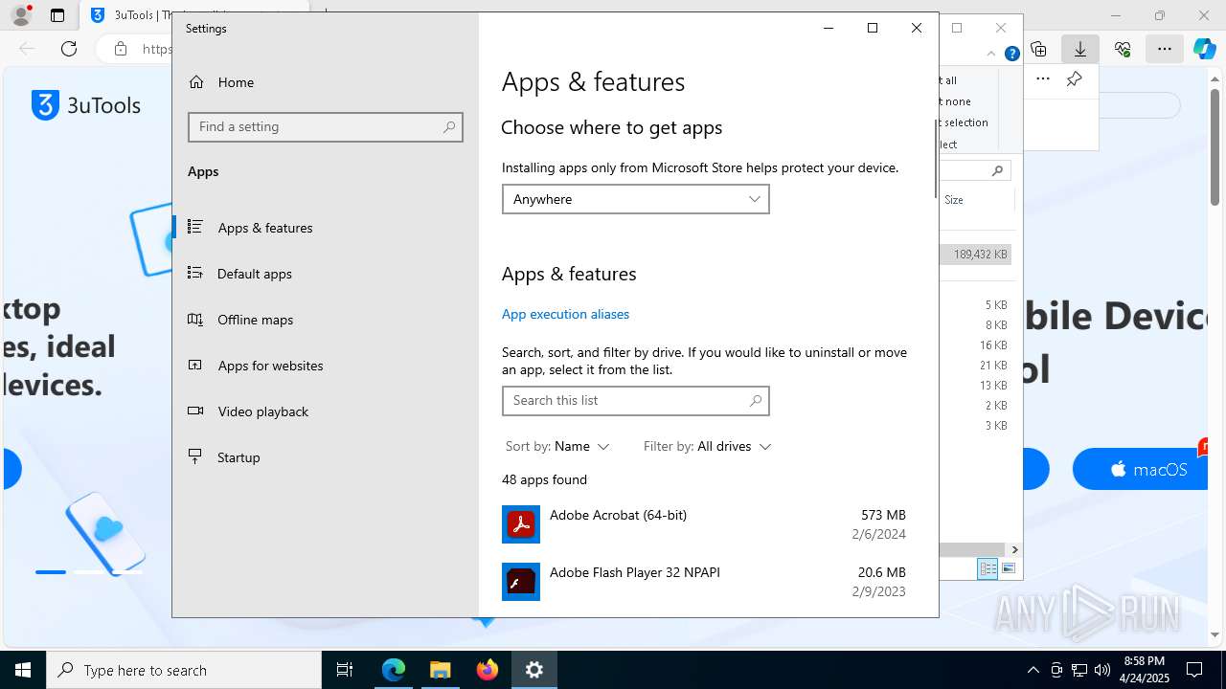Switch File Explorer to details view
Screen dimensions: 1226x689
point(988,568)
